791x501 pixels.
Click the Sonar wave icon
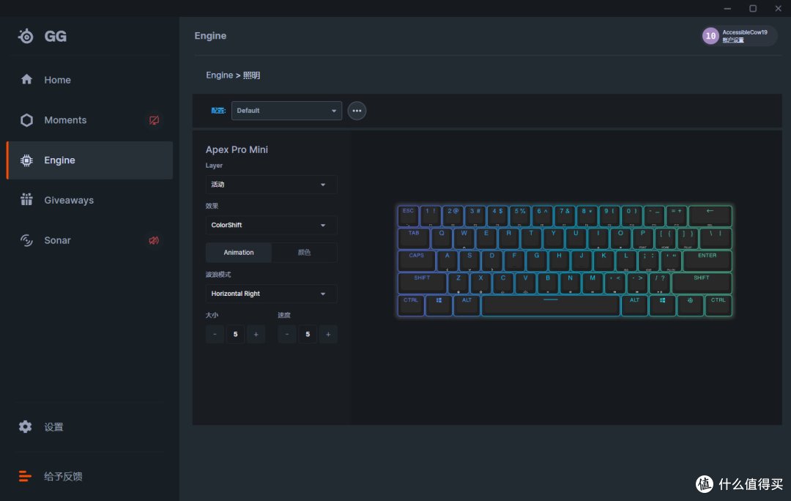(x=27, y=240)
